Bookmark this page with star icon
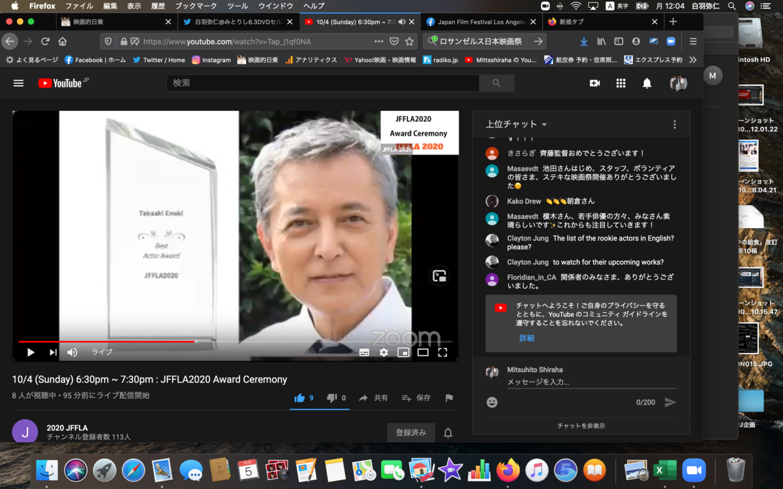Image resolution: width=783 pixels, height=489 pixels. pyautogui.click(x=410, y=41)
